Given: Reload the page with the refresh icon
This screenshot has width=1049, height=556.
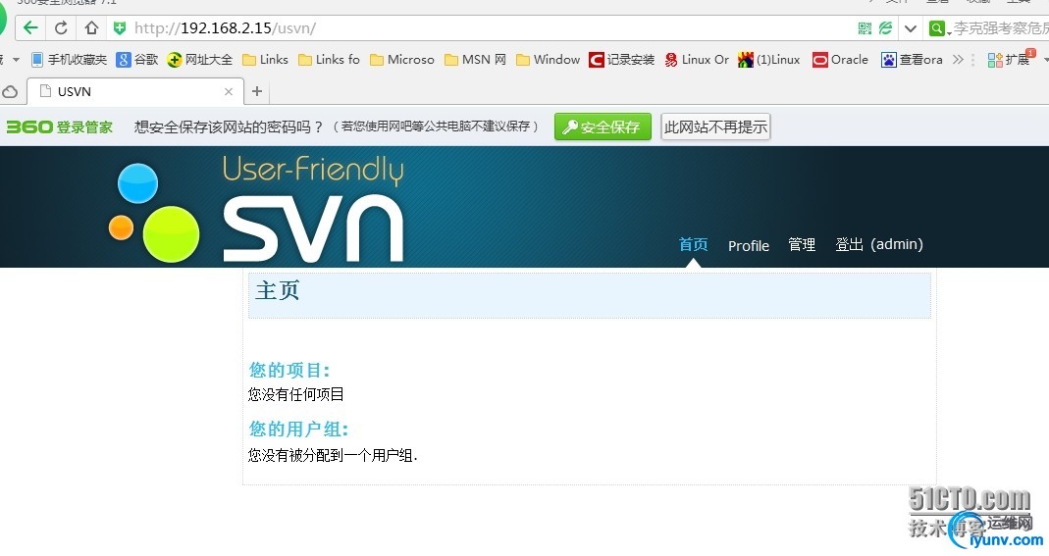Looking at the screenshot, I should (x=61, y=28).
